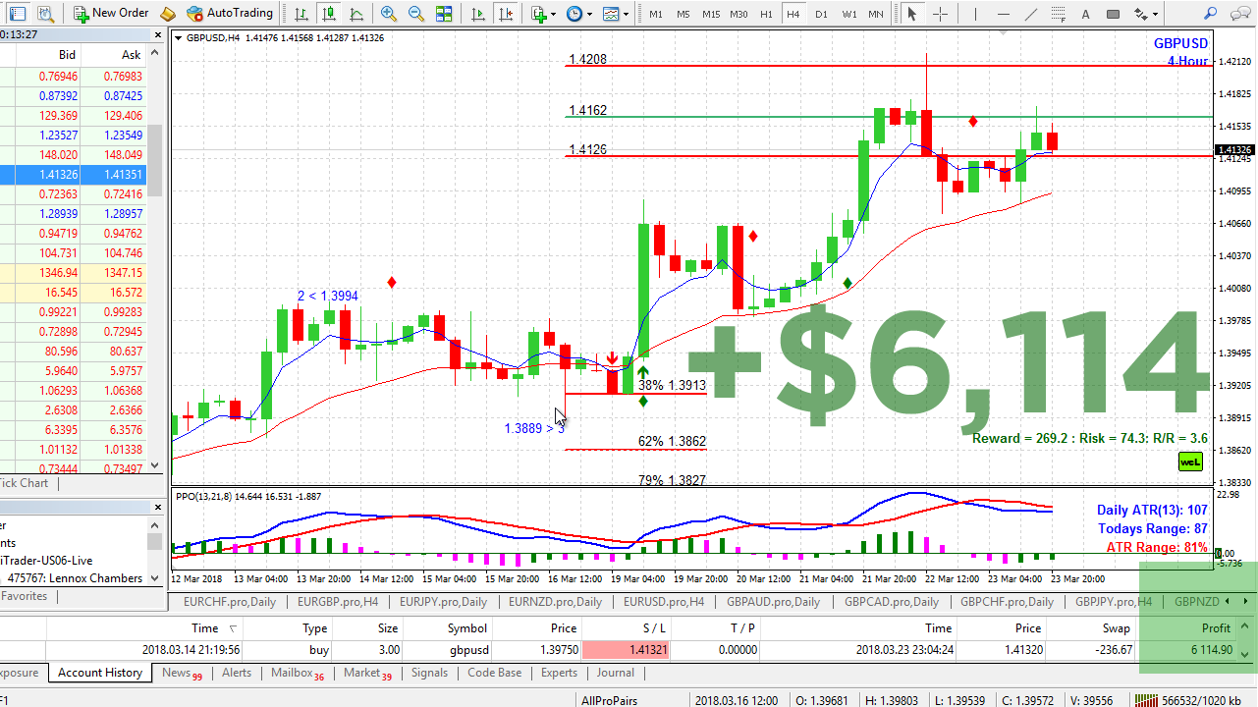Open the New Order window
This screenshot has height=707, width=1258.
point(110,14)
